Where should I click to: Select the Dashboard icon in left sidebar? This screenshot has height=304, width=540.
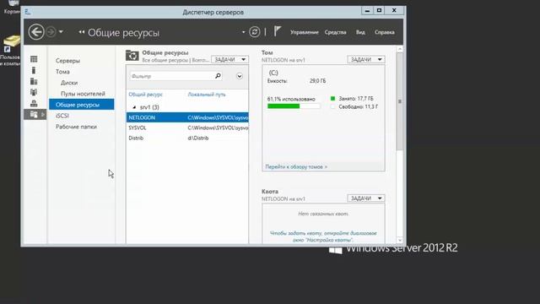click(34, 59)
